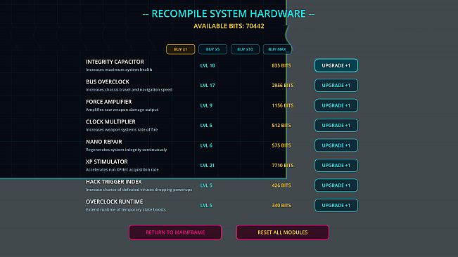Click the 575 BITS cost value
The image size is (458, 257).
[x=281, y=145]
